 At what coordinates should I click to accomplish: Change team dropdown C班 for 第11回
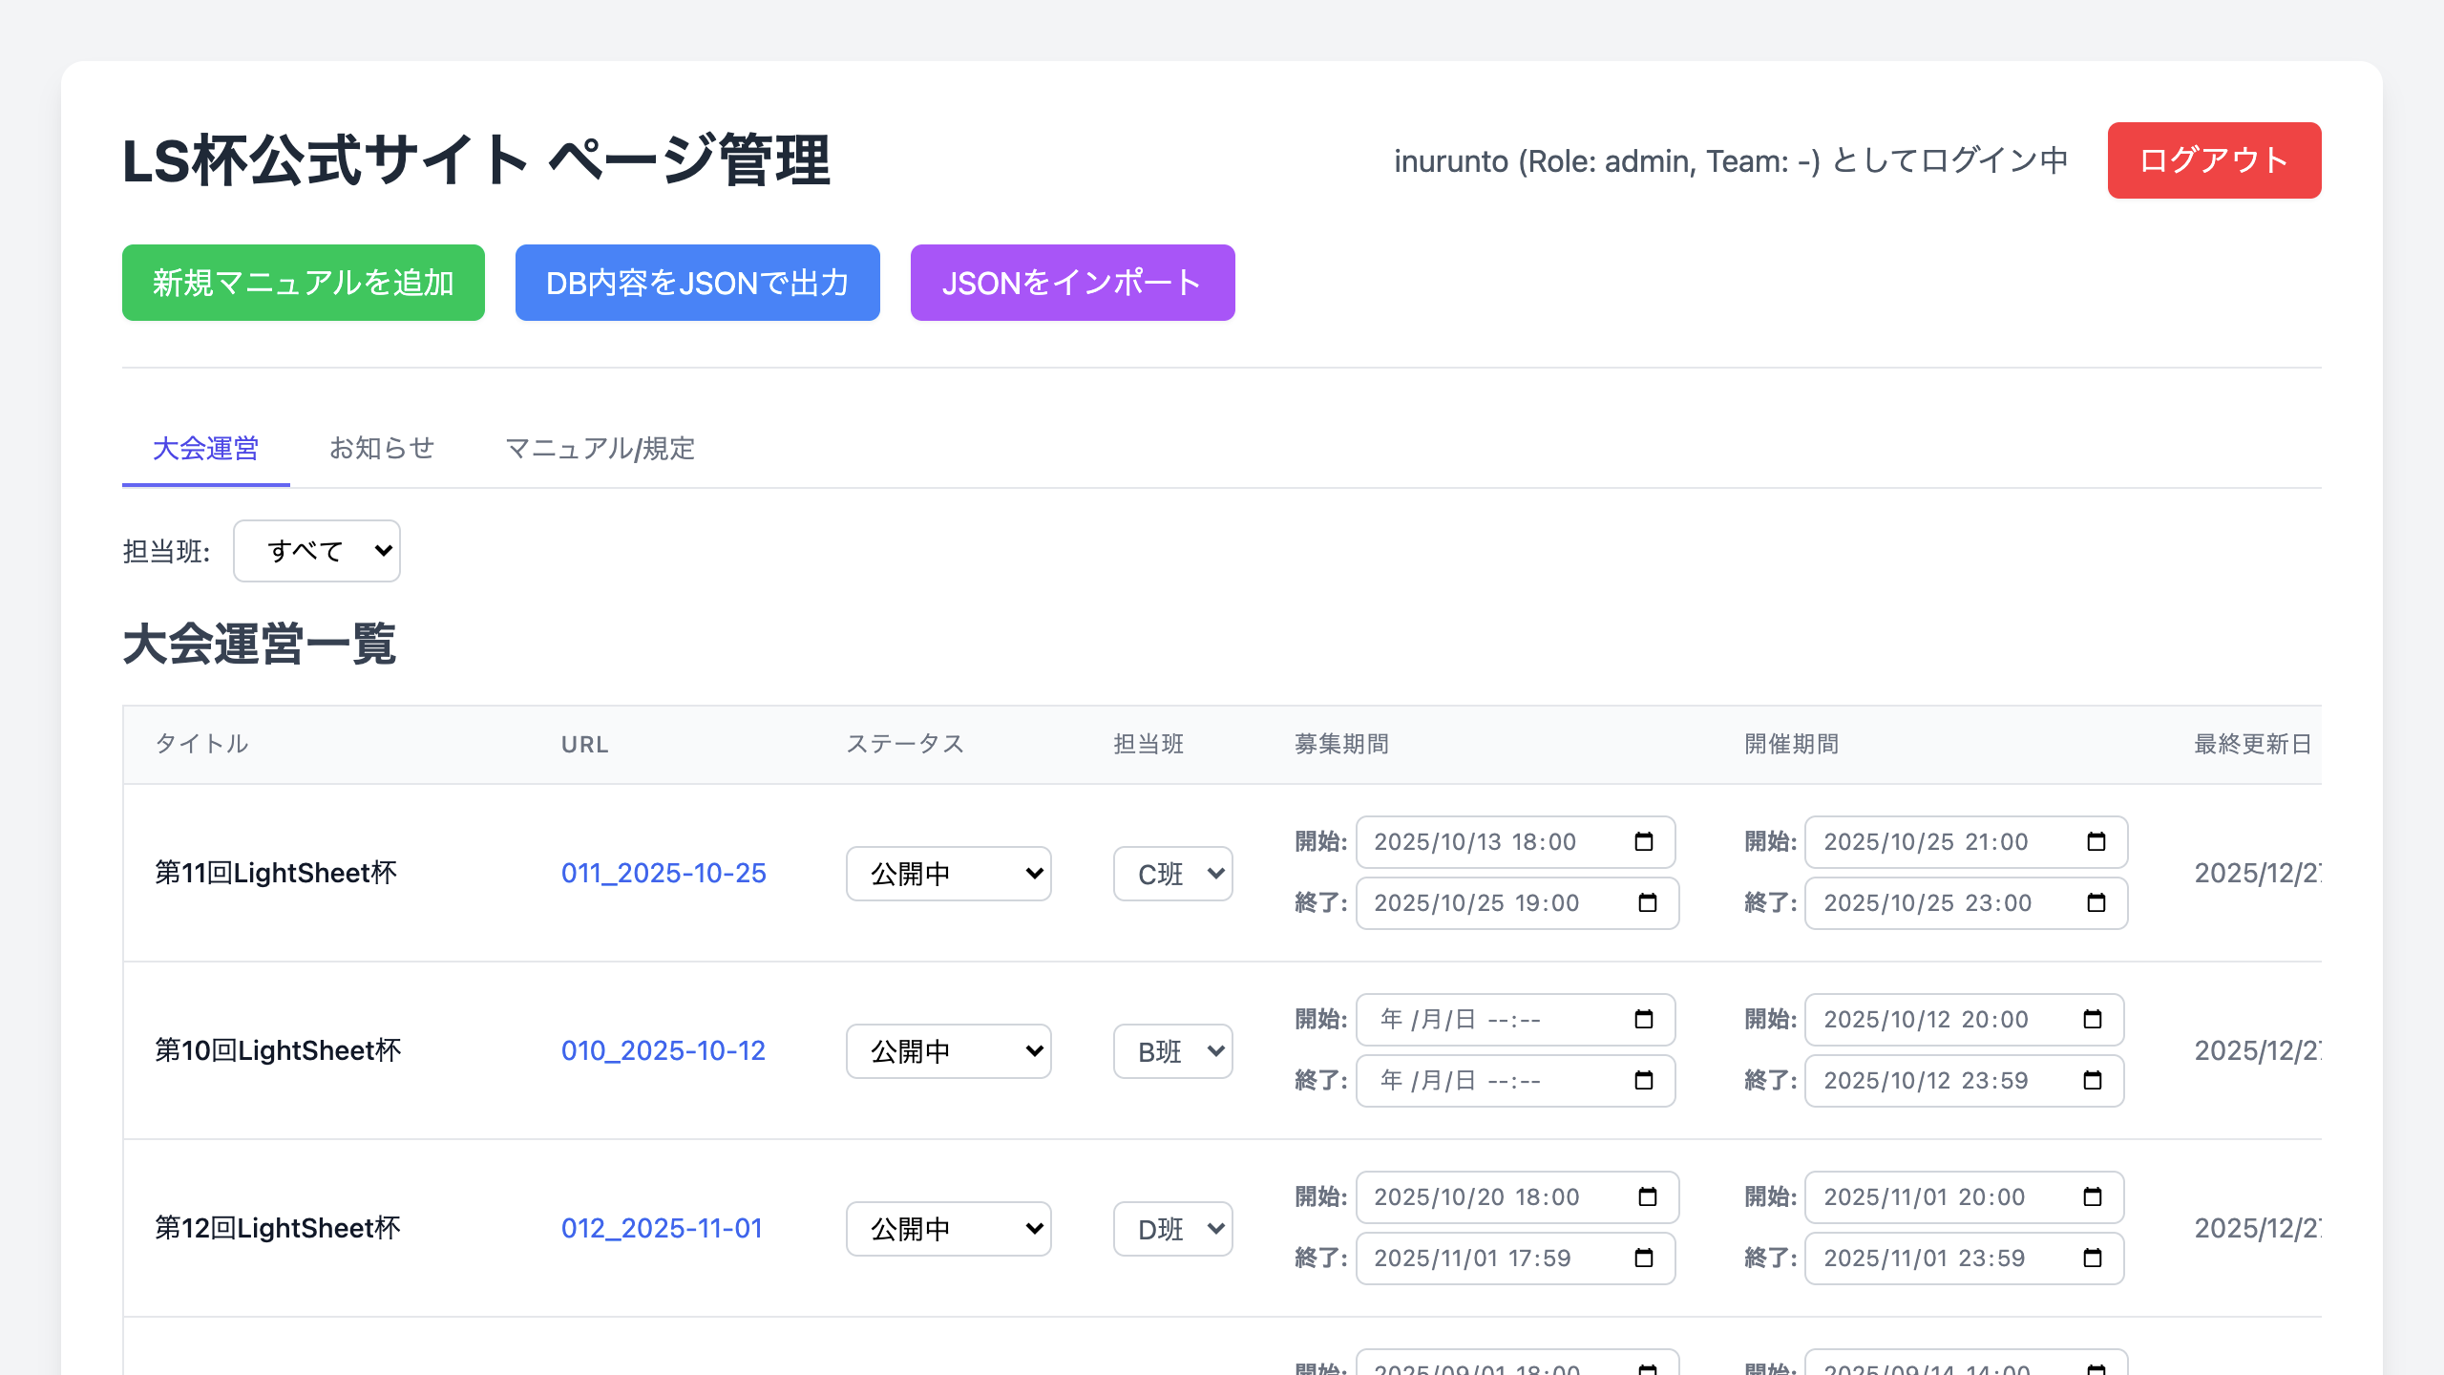pyautogui.click(x=1172, y=874)
